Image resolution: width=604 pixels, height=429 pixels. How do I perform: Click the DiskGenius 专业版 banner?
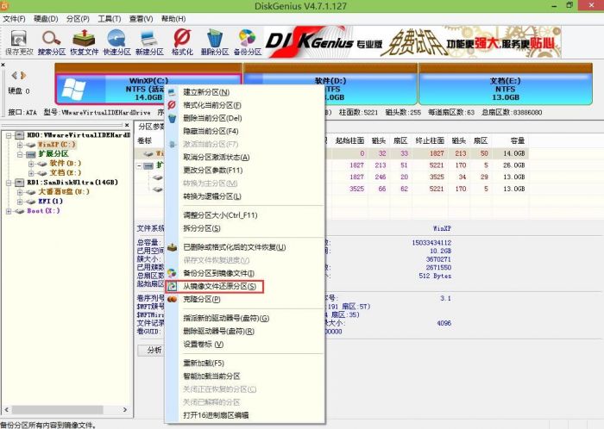click(412, 42)
